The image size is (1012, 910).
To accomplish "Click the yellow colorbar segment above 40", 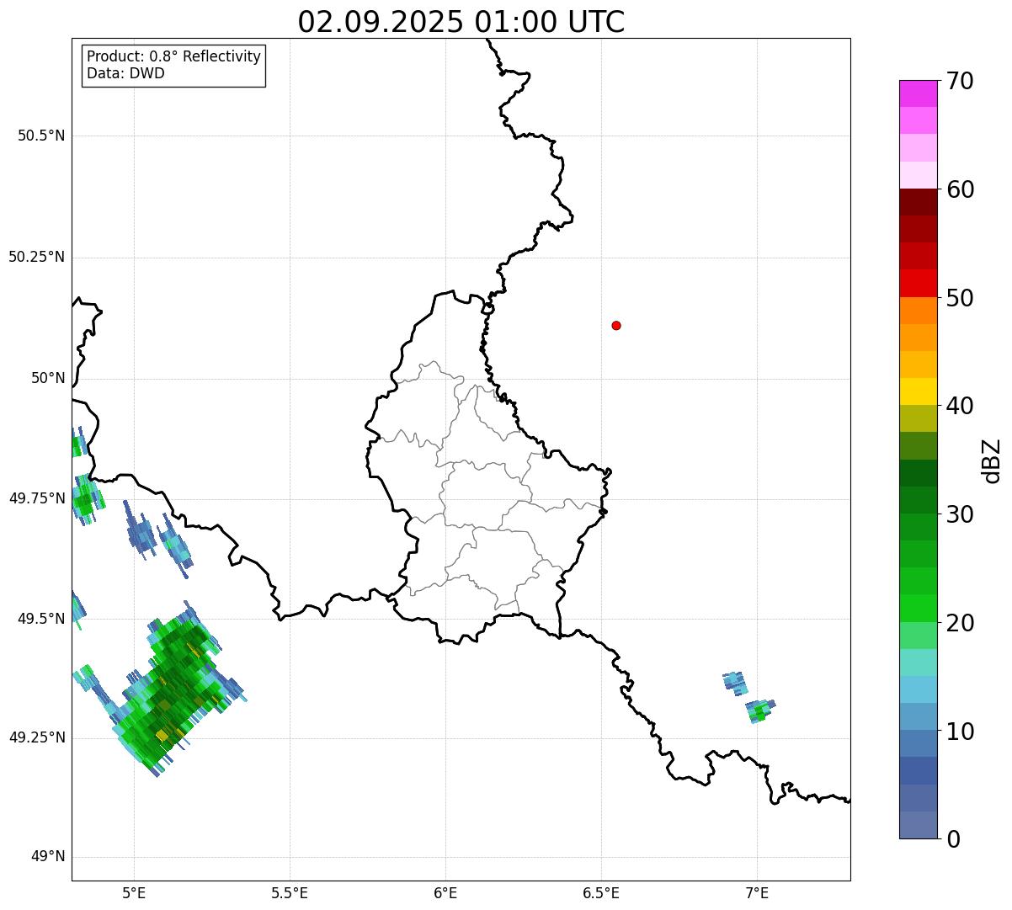I will [x=918, y=391].
